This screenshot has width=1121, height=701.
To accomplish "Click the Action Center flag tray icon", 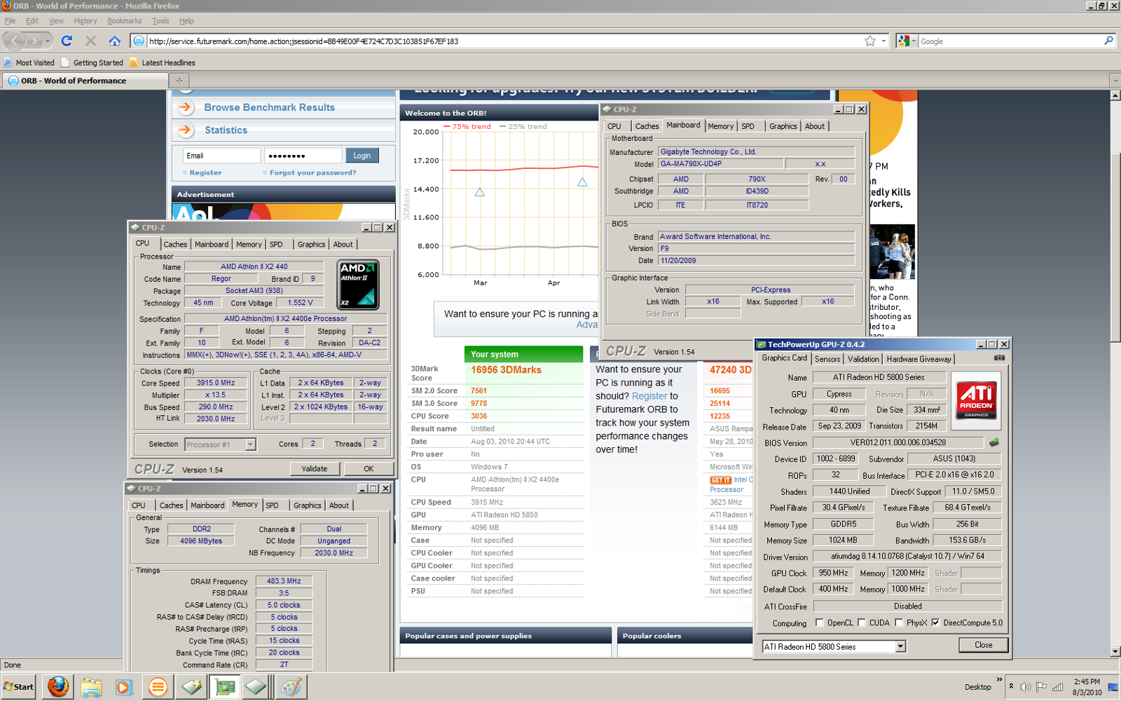I will 1041,687.
